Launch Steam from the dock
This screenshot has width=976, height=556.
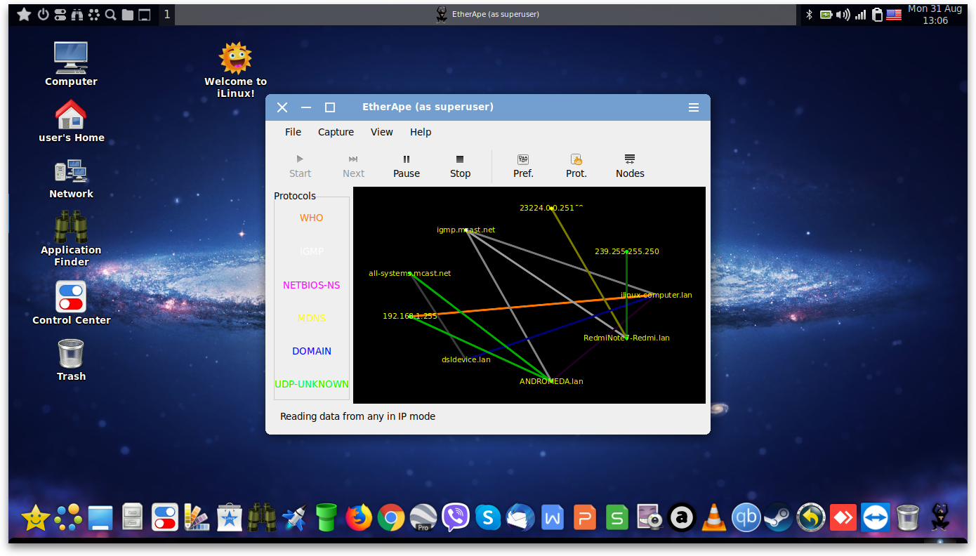point(779,518)
